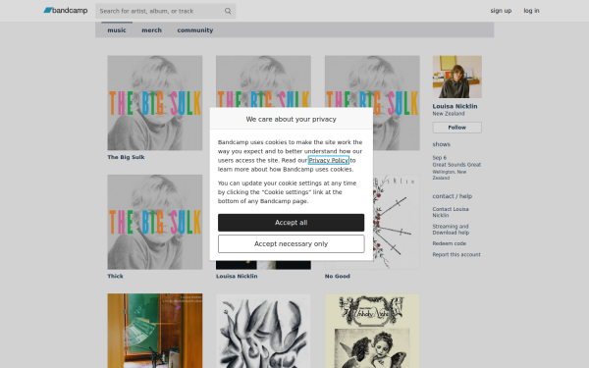Click the contact / help heading
The height and width of the screenshot is (368, 589).
click(453, 196)
